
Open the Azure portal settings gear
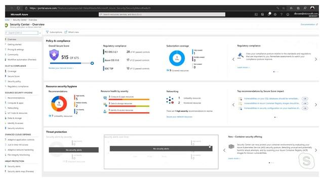point(275,14)
